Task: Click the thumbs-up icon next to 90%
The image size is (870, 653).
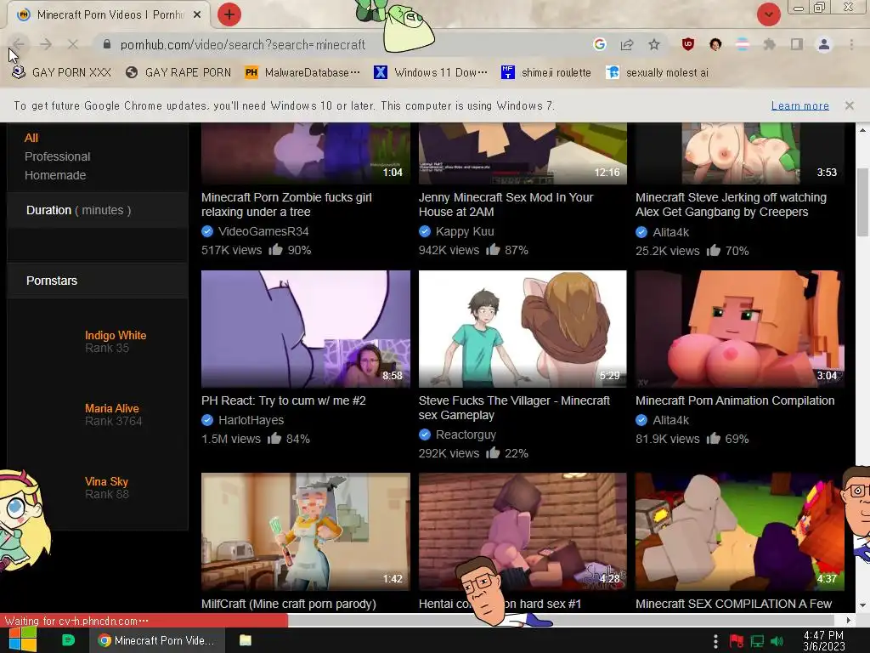Action: point(276,249)
